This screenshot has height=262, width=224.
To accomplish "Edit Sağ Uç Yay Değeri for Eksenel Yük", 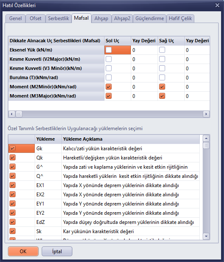I will pyautogui.click(x=197, y=50).
